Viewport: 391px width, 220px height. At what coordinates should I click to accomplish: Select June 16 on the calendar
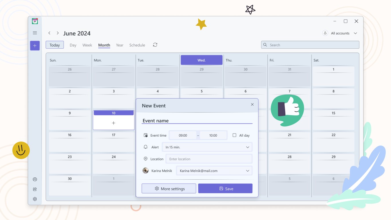[70, 142]
